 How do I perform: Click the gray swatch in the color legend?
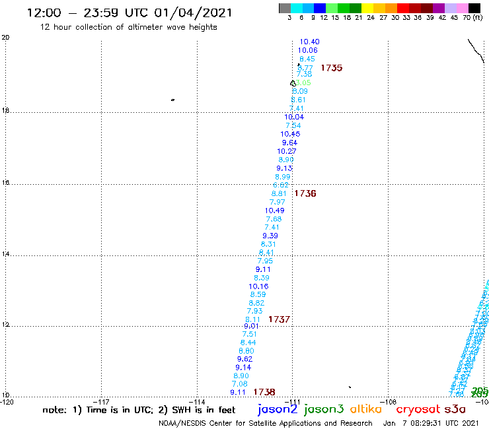[x=285, y=8]
